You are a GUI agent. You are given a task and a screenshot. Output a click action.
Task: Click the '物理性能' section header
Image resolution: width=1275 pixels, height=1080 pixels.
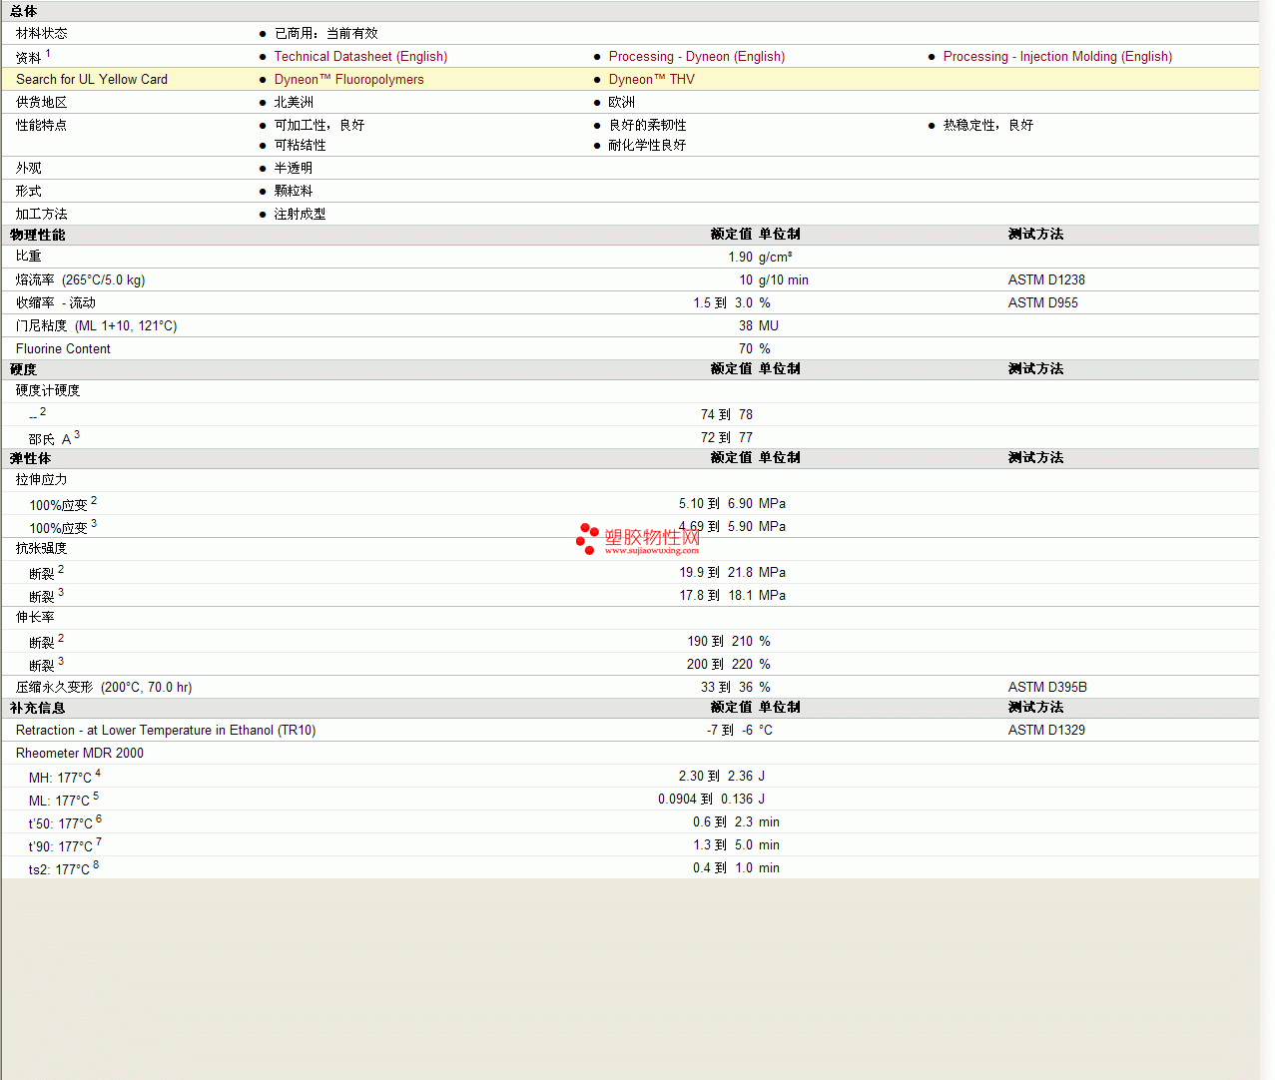(x=38, y=235)
